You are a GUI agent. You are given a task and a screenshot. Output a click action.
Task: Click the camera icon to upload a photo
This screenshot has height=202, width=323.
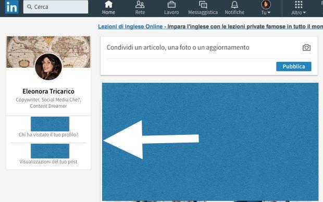point(306,47)
